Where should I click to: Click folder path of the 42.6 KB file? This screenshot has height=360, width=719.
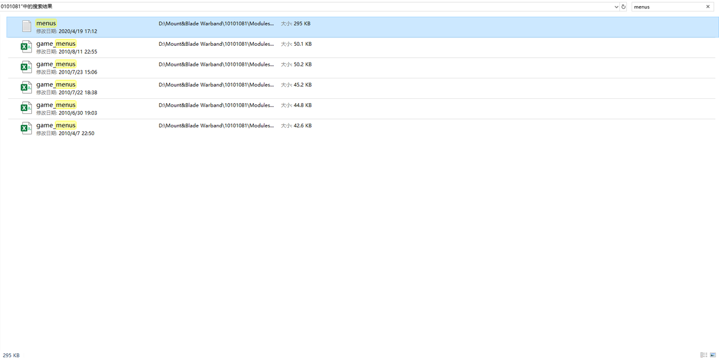(x=217, y=125)
